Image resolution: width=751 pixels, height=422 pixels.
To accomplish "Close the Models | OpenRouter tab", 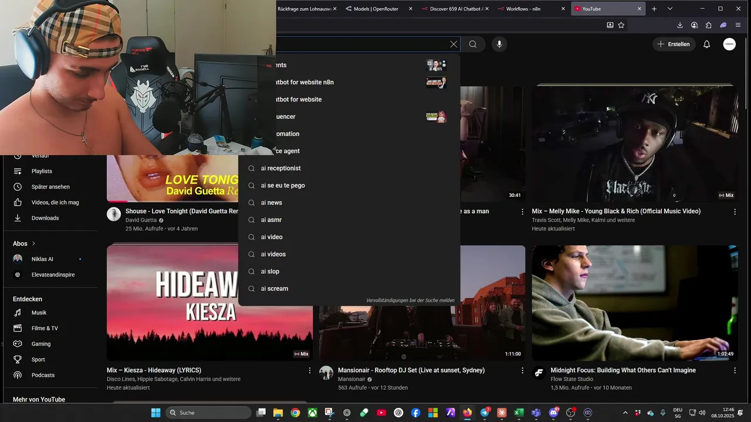I will (x=411, y=9).
